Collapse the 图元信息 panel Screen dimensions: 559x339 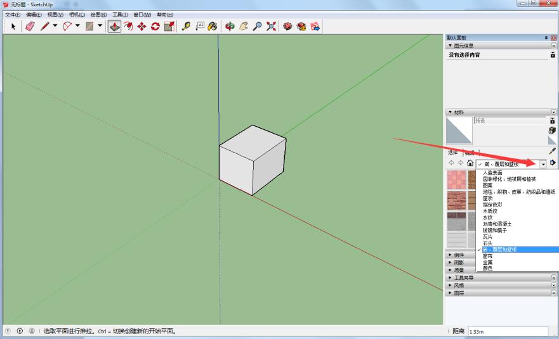pyautogui.click(x=450, y=46)
